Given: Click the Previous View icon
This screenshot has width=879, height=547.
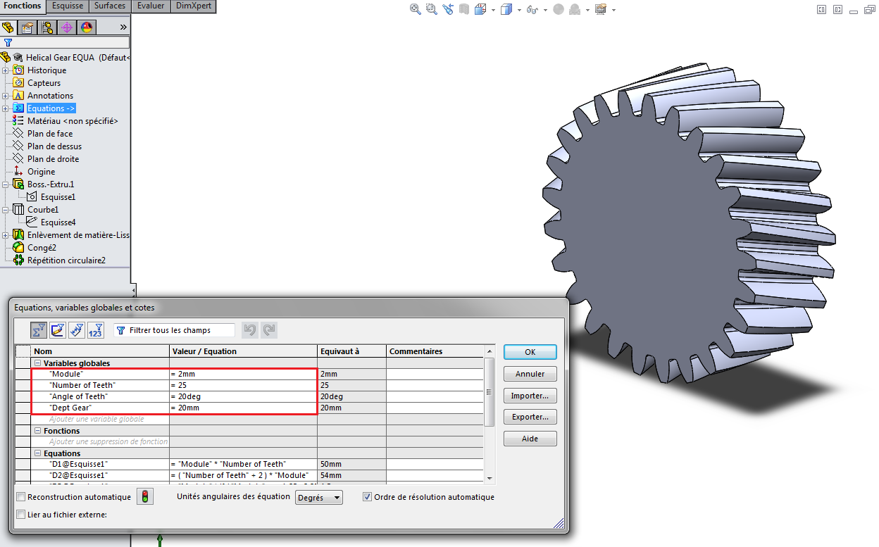Looking at the screenshot, I should [448, 9].
